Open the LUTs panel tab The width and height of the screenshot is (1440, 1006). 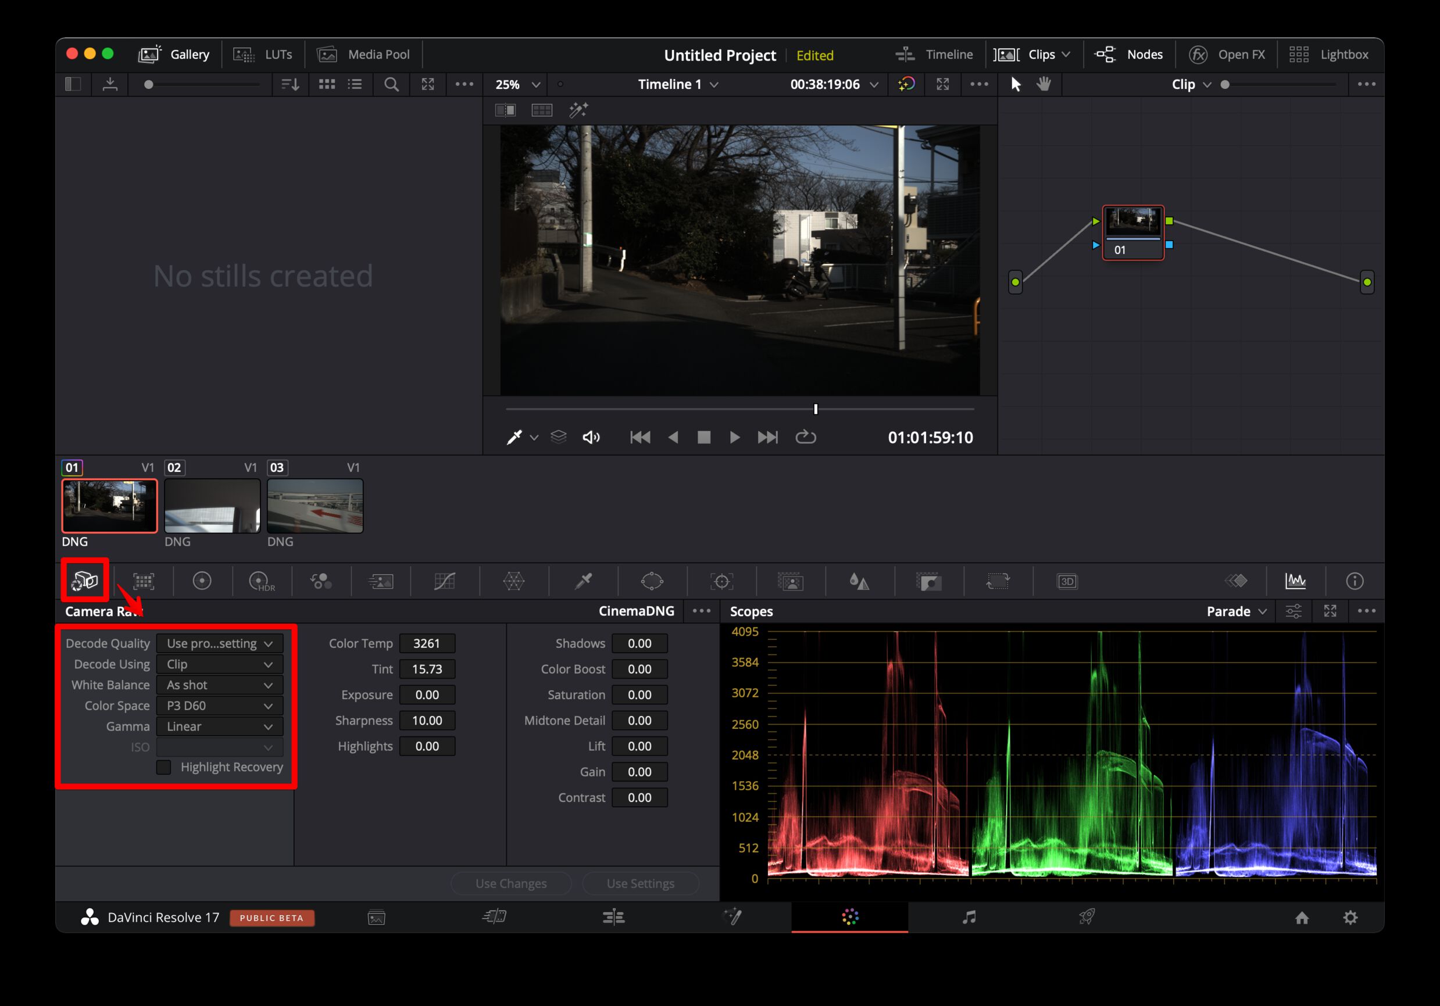click(263, 55)
